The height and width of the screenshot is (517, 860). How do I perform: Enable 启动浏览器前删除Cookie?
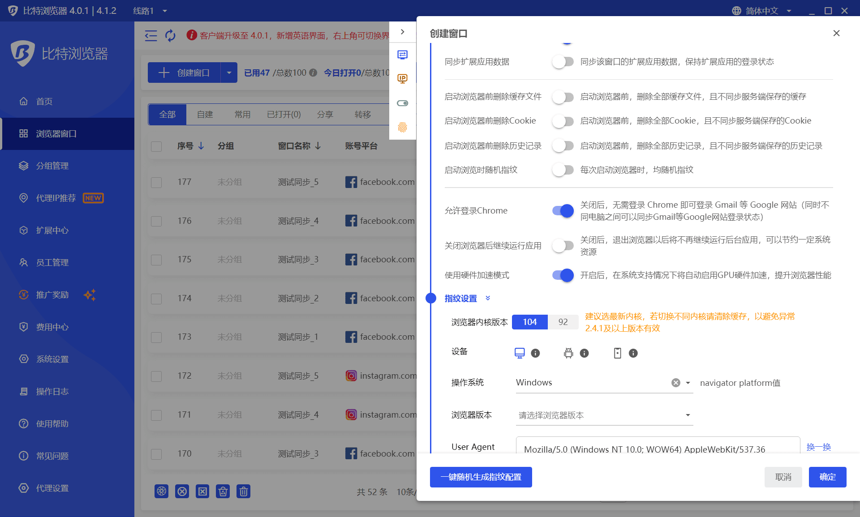click(563, 121)
